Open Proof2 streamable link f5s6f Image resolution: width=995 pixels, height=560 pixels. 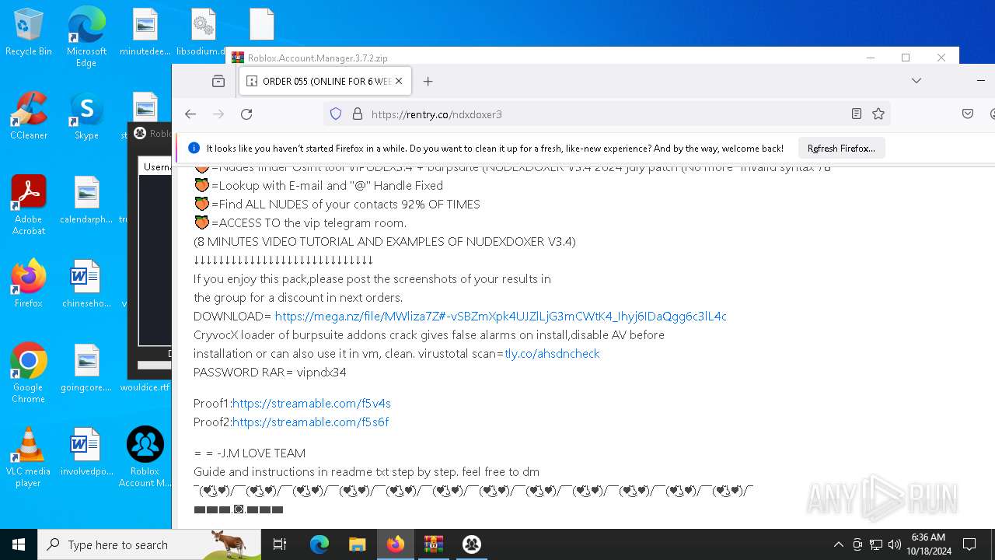(x=310, y=422)
